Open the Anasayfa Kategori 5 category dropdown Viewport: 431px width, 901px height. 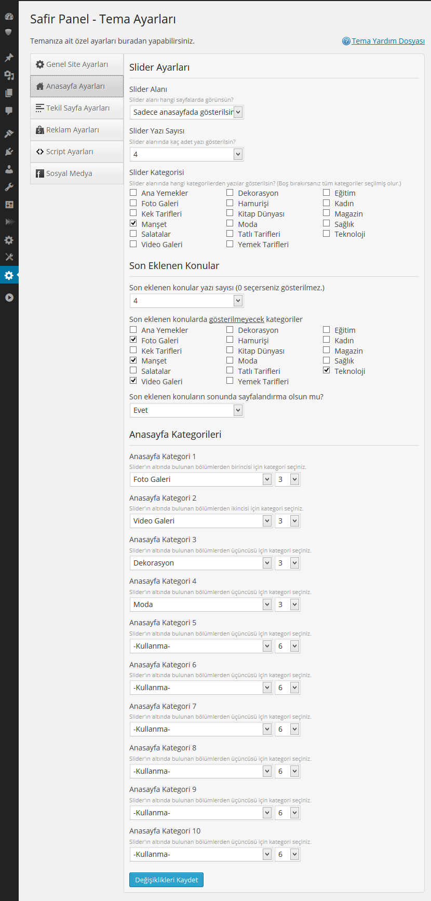pos(201,646)
